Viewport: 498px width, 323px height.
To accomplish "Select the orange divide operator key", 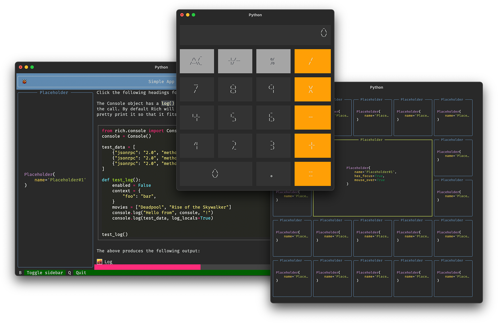I will (x=312, y=61).
